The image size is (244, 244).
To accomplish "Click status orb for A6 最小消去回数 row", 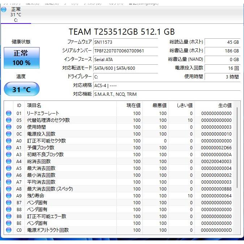I will (9, 175).
